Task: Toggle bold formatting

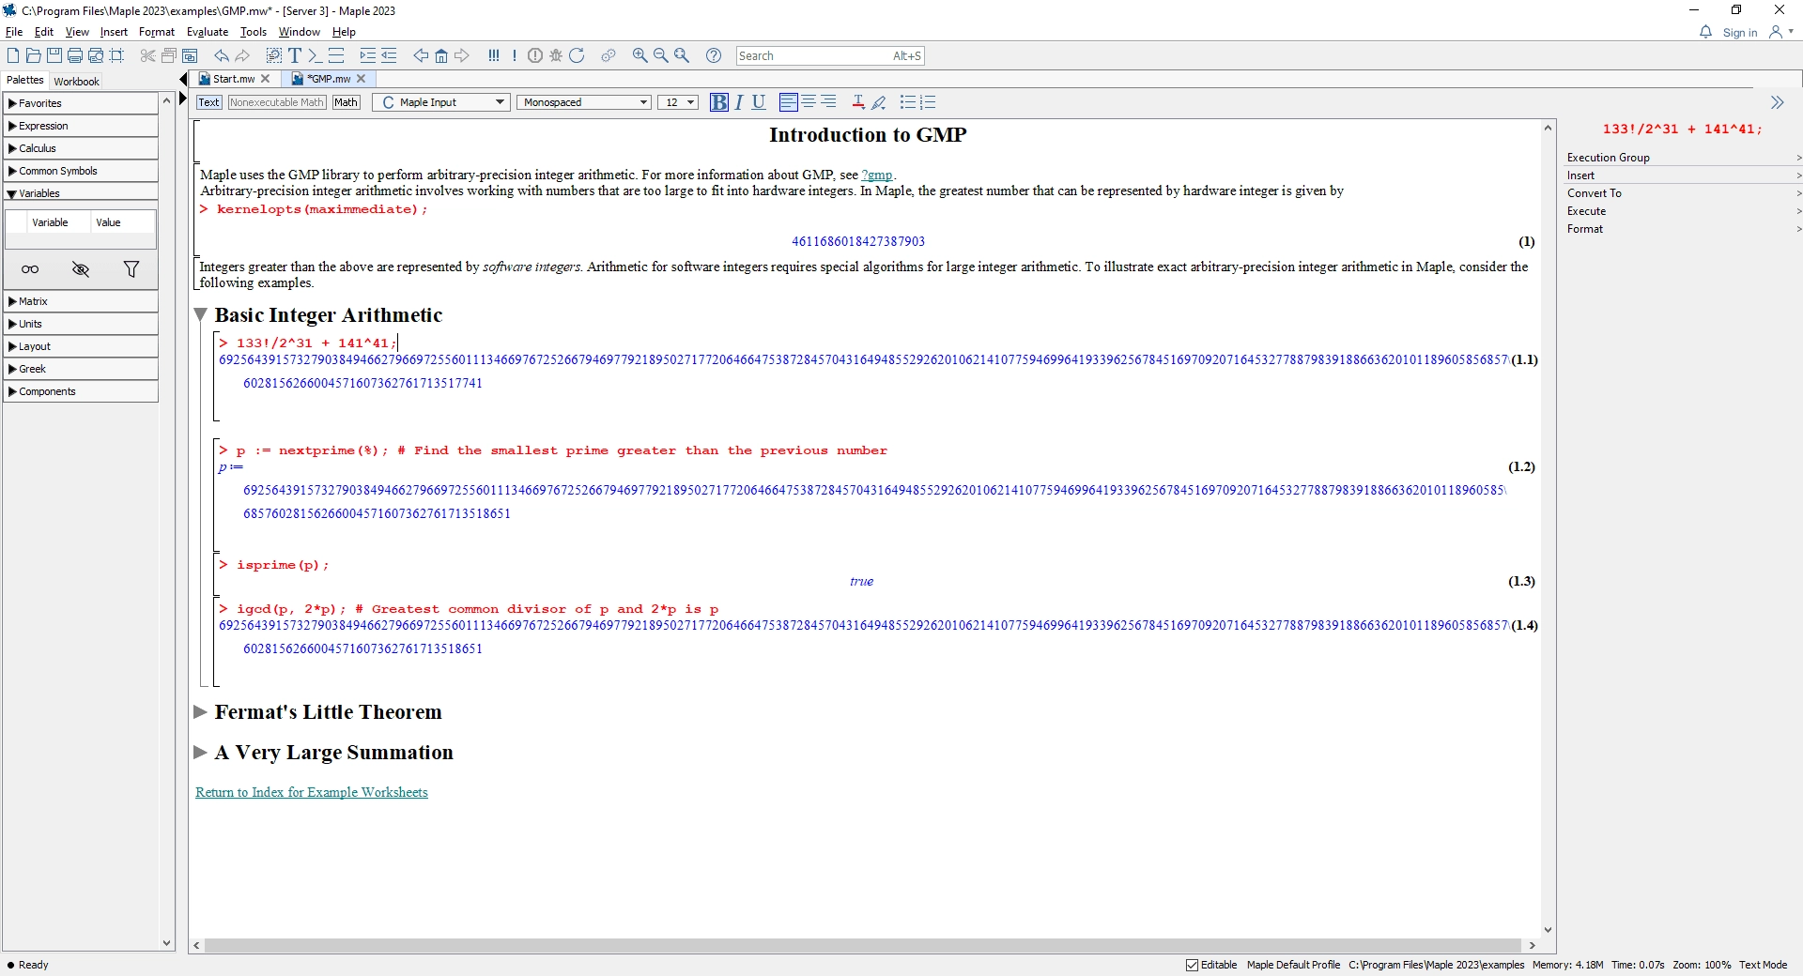Action: pos(718,102)
